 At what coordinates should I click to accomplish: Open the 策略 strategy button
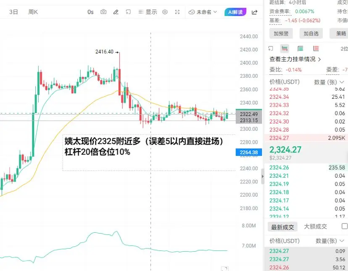tap(339, 34)
